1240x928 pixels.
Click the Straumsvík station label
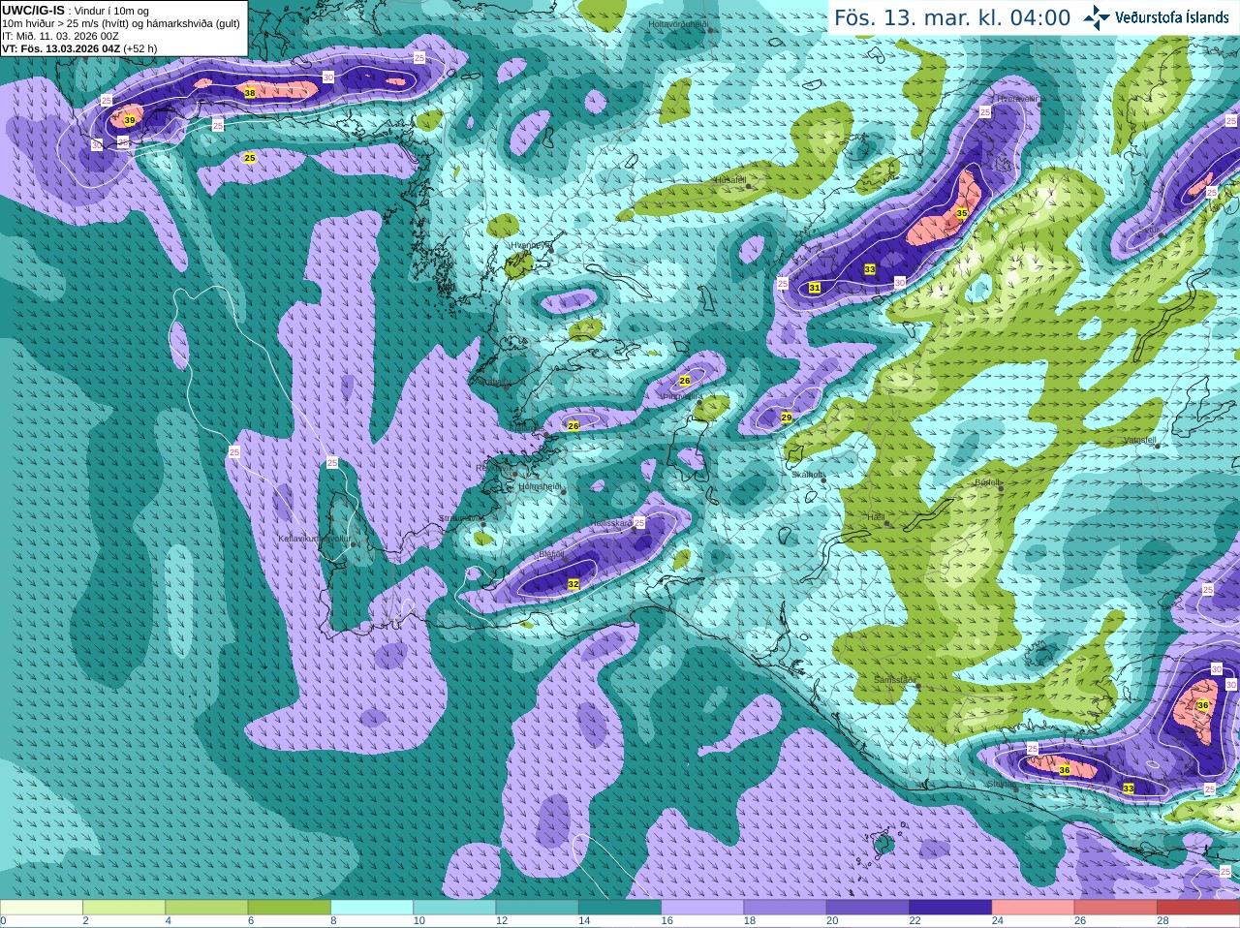(x=458, y=518)
